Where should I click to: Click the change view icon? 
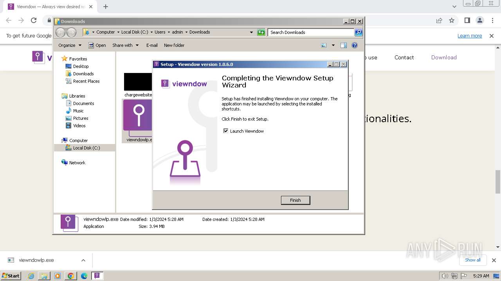[324, 45]
